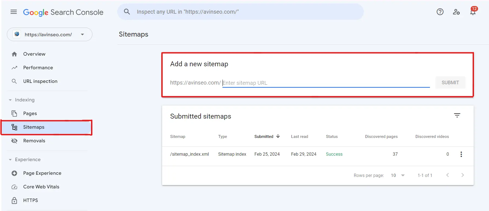Click the Feb 29, 2024 last read date
Screen dimensions: 489x211
click(304, 154)
